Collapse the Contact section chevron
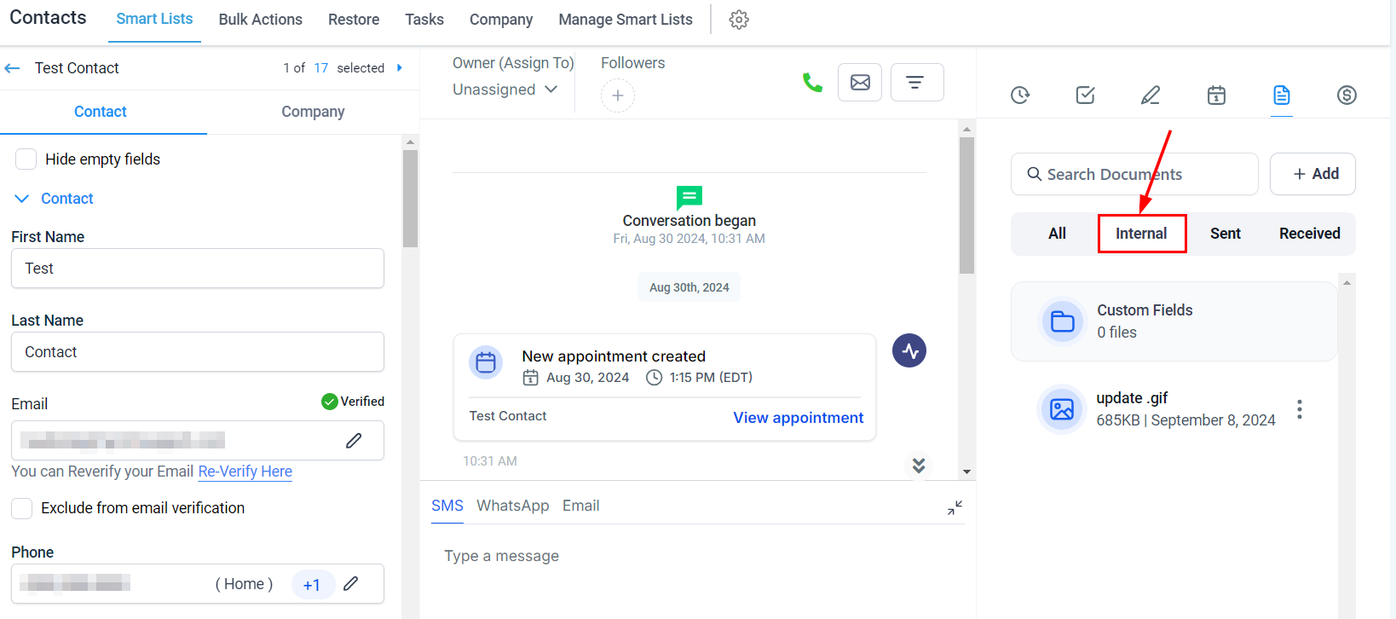The image size is (1396, 619). click(x=22, y=199)
